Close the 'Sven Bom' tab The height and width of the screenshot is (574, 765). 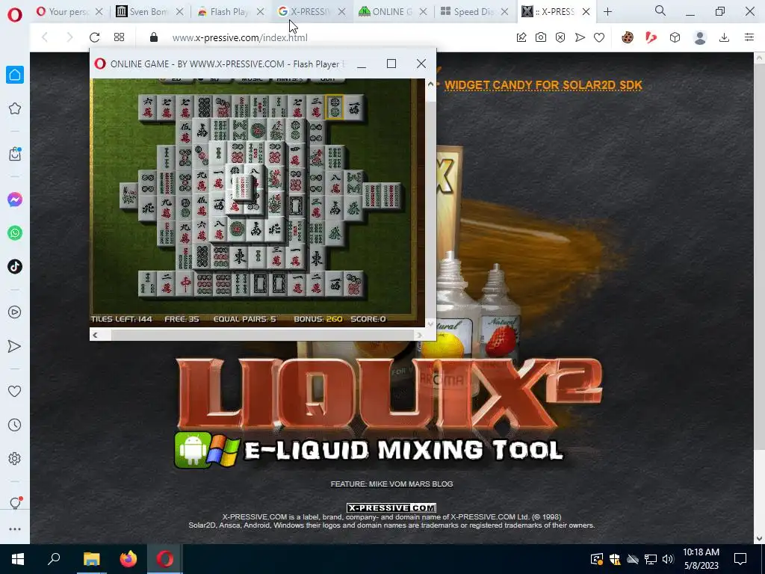180,12
